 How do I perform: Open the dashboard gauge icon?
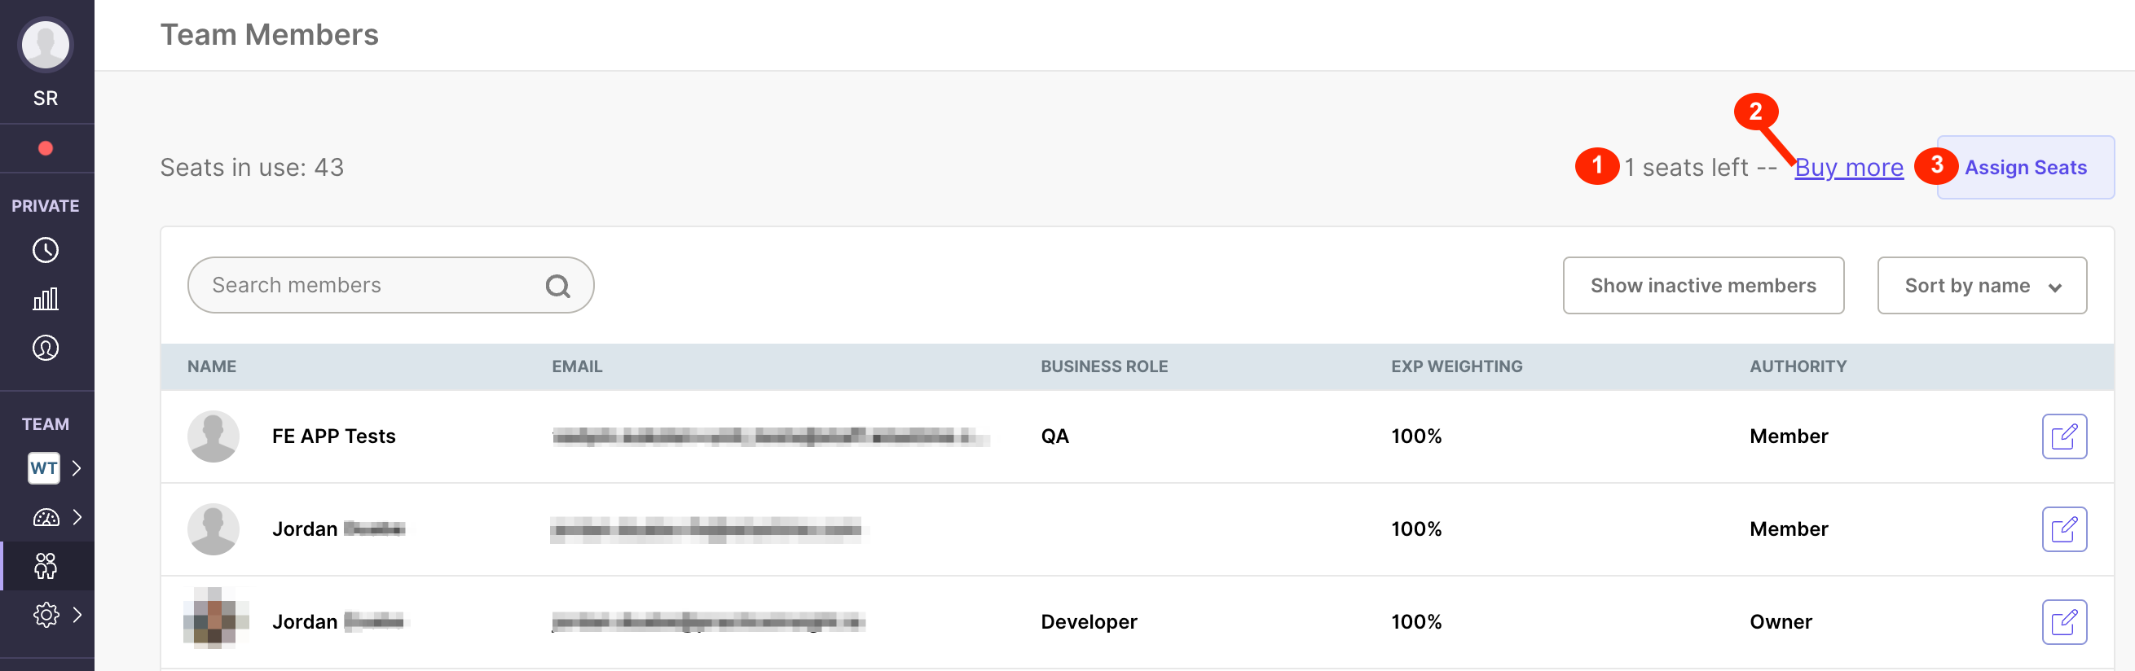click(46, 517)
